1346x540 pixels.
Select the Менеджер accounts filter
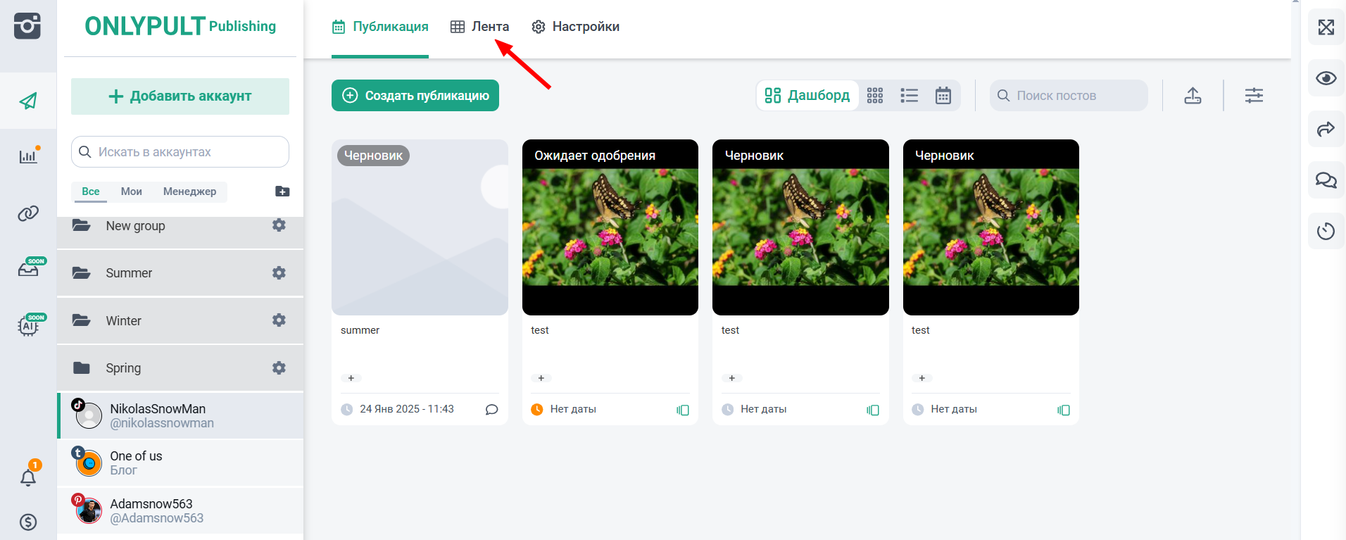tap(189, 191)
